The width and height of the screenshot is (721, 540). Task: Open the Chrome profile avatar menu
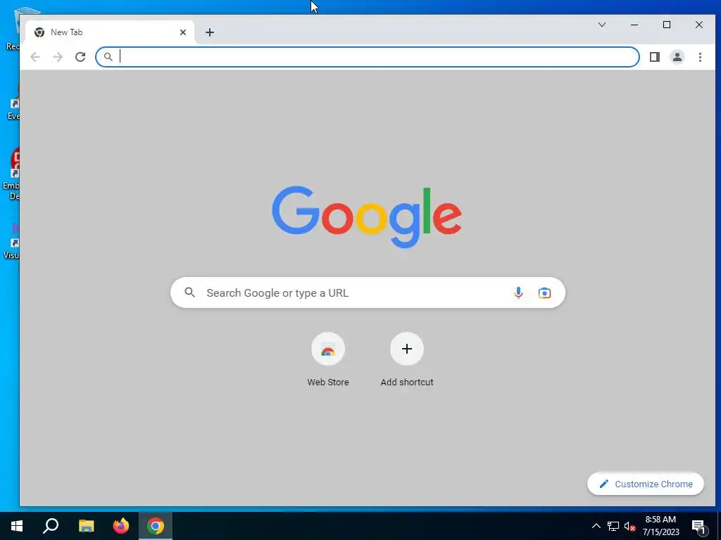pyautogui.click(x=677, y=57)
